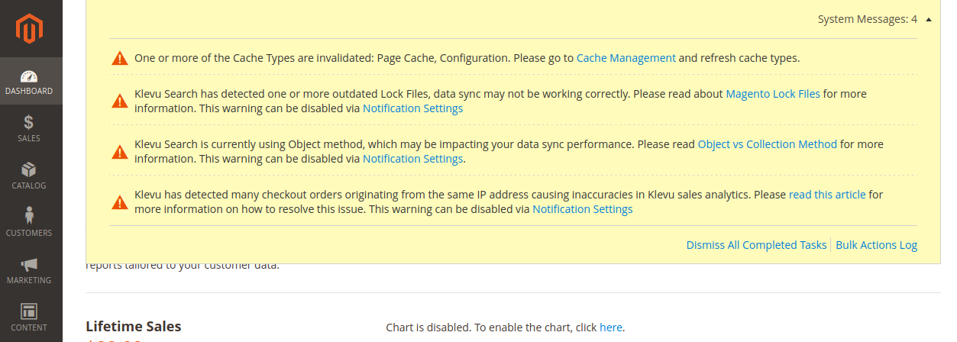Open the Bulk Actions Log

876,245
